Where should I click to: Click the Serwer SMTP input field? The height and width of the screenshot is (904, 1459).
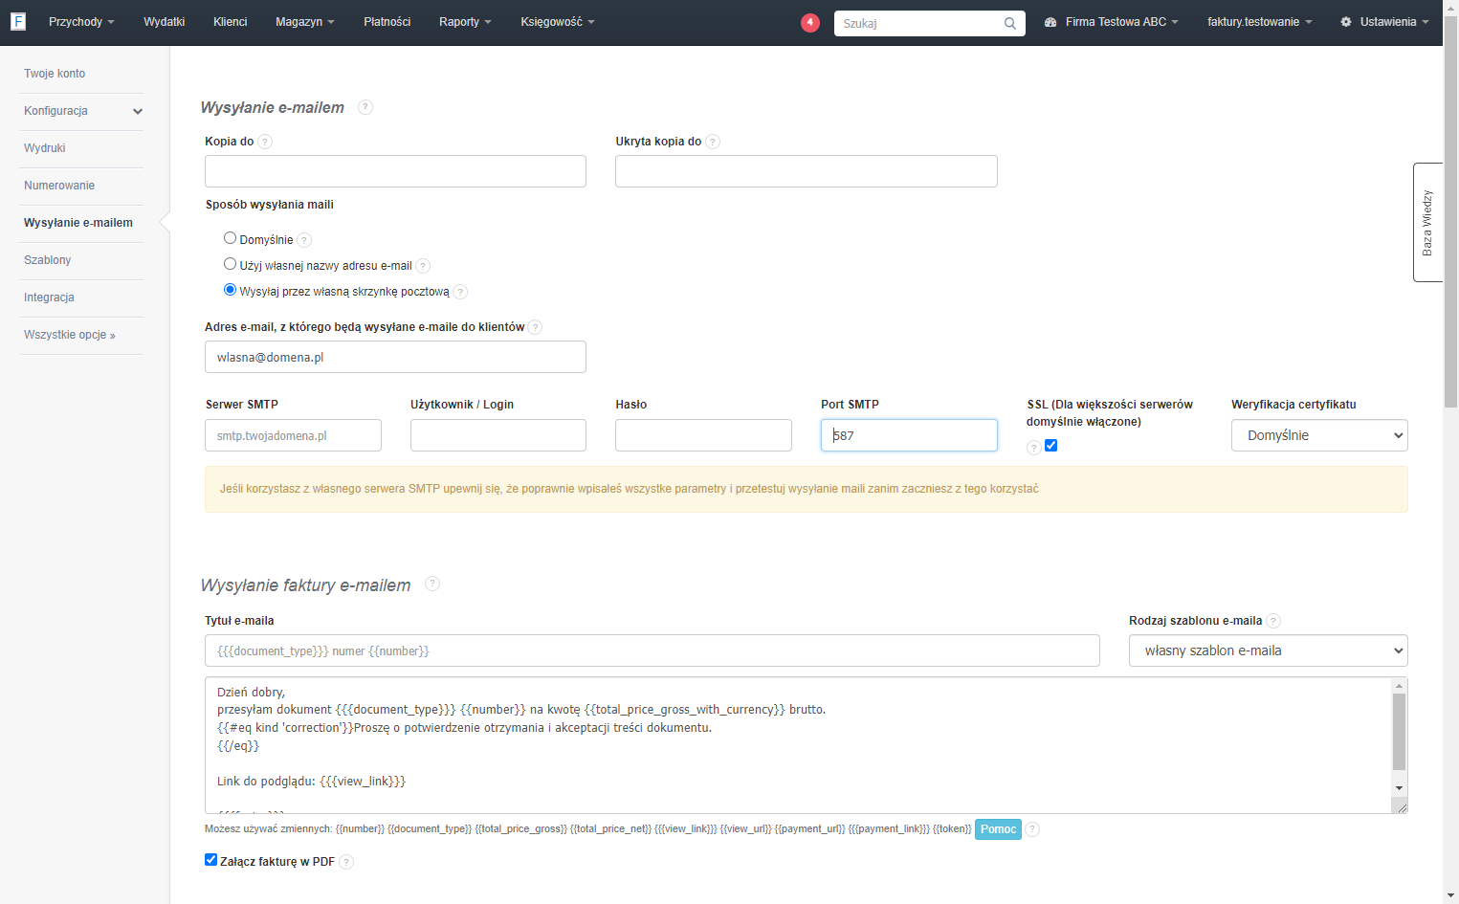point(293,435)
